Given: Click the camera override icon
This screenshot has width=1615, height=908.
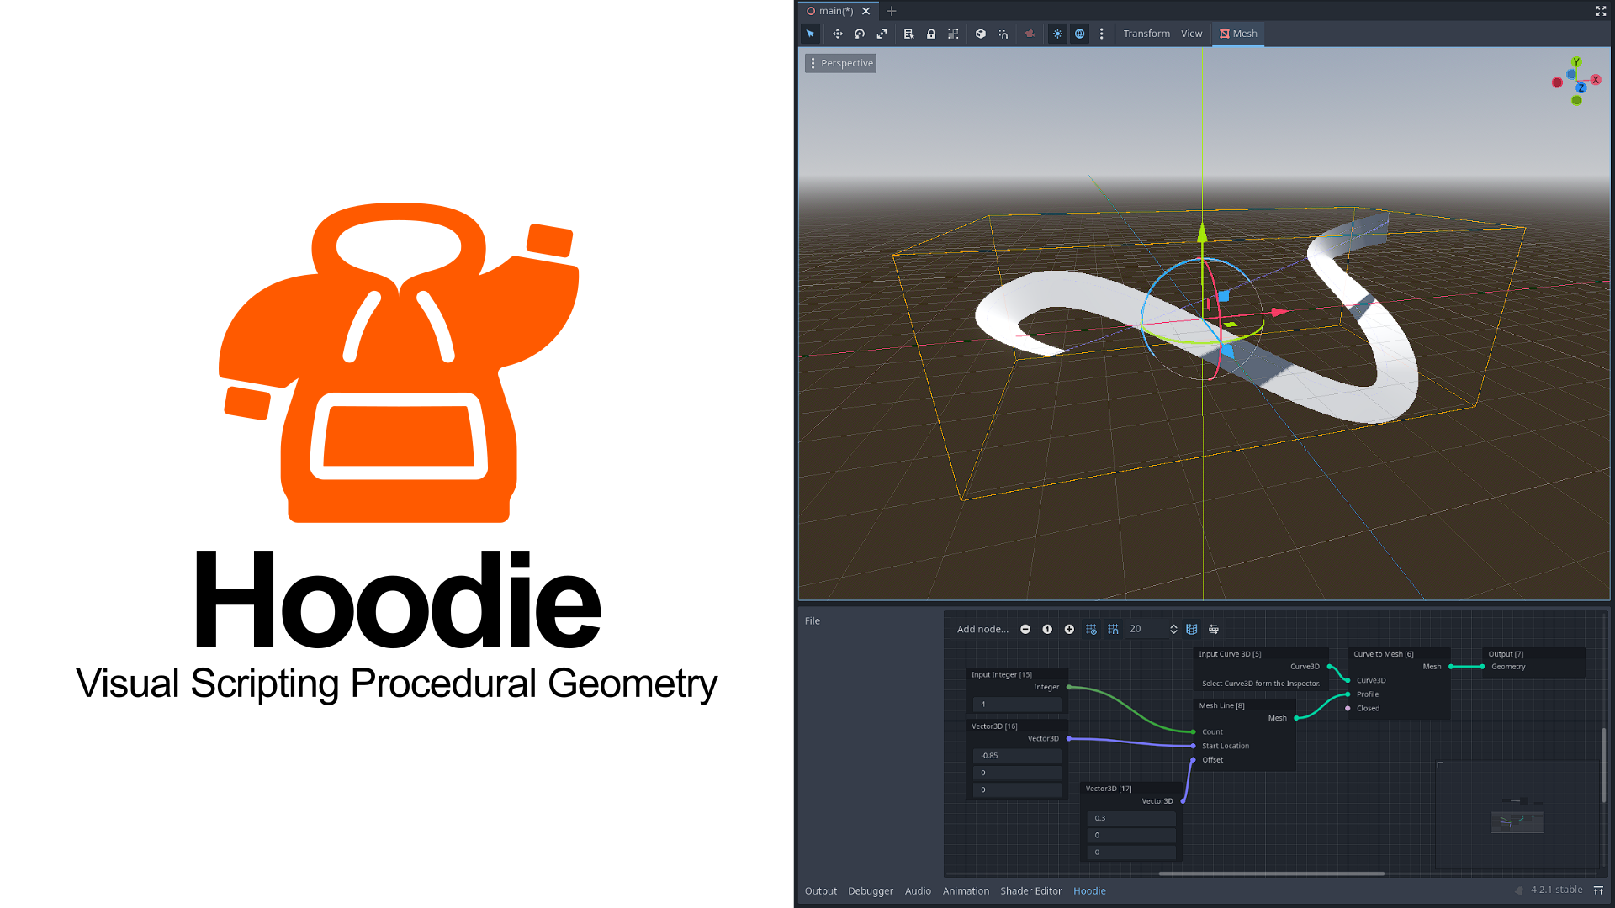Looking at the screenshot, I should point(1030,34).
